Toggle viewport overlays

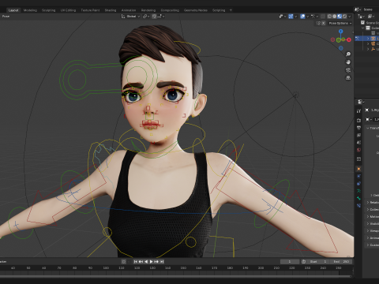point(302,17)
